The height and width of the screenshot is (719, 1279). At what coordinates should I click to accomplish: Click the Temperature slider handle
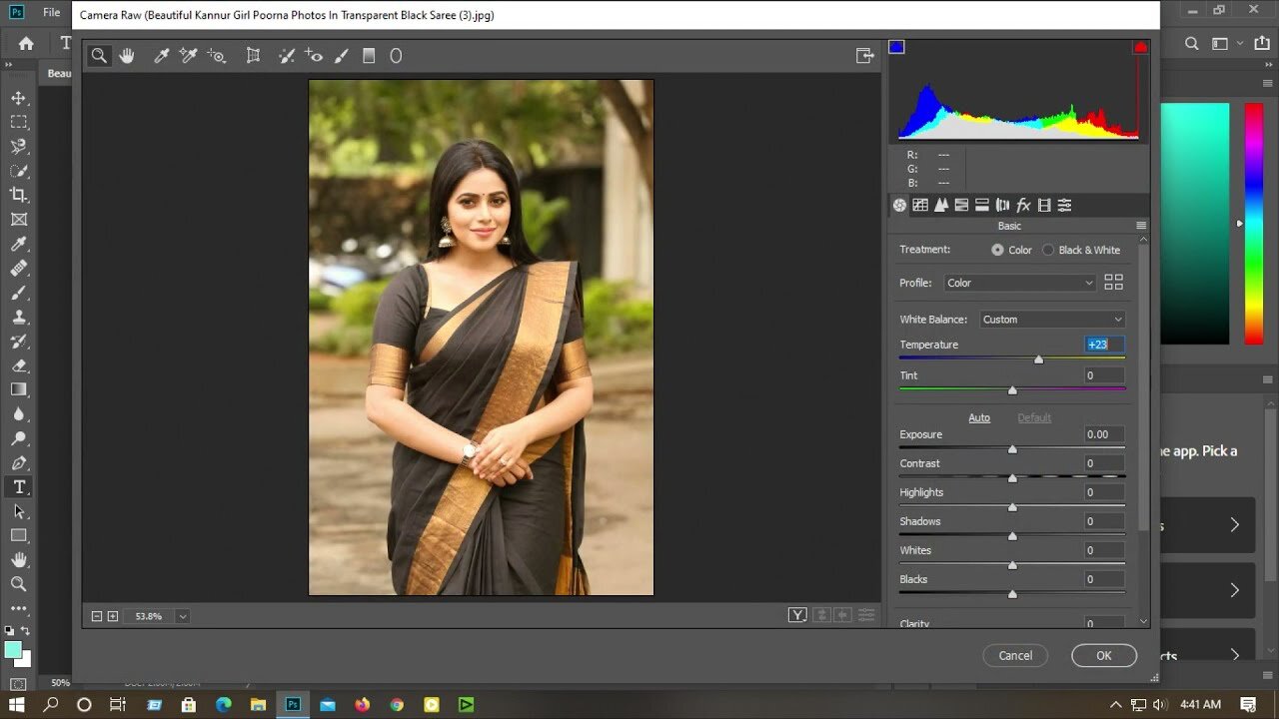pyautogui.click(x=1038, y=359)
